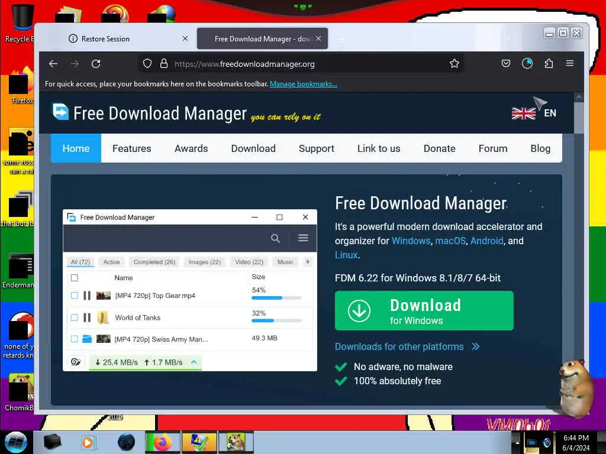This screenshot has height=454, width=606.
Task: Open Firefox from the taskbar
Action: [x=162, y=442]
